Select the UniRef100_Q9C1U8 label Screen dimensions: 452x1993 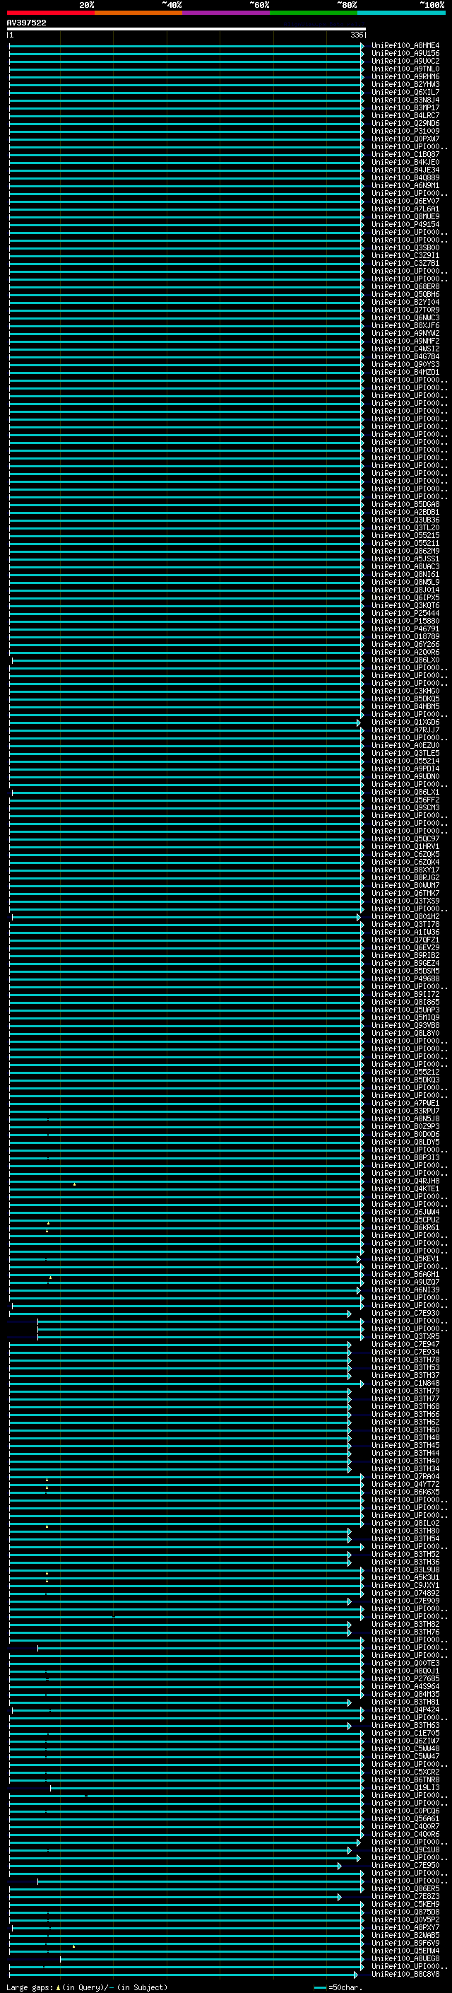[405, 1850]
